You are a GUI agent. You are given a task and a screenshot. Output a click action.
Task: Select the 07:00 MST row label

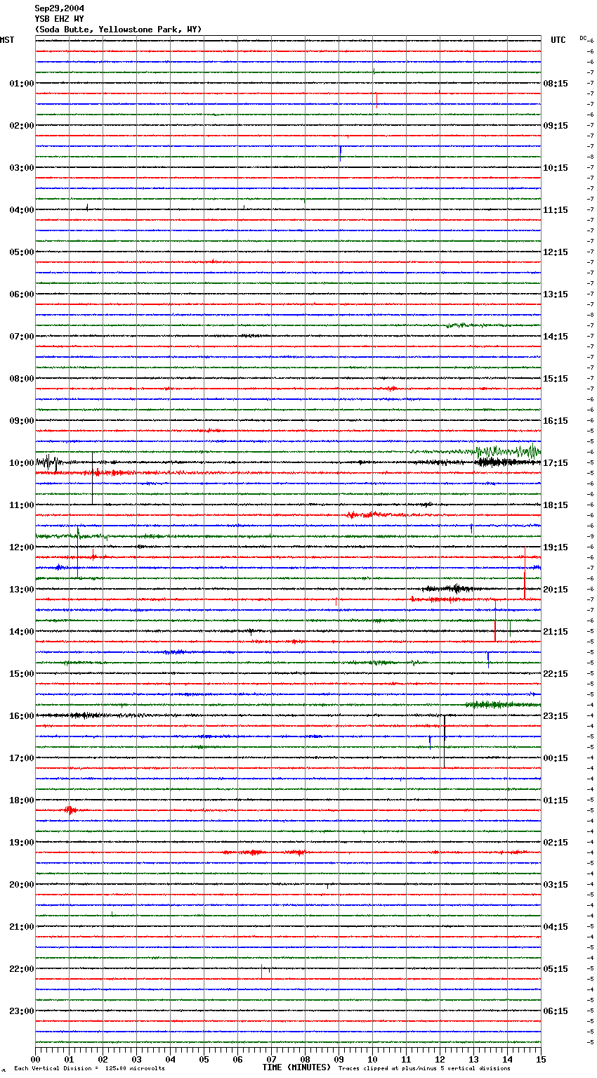[22, 337]
